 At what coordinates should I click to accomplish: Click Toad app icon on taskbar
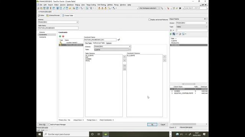(106, 134)
